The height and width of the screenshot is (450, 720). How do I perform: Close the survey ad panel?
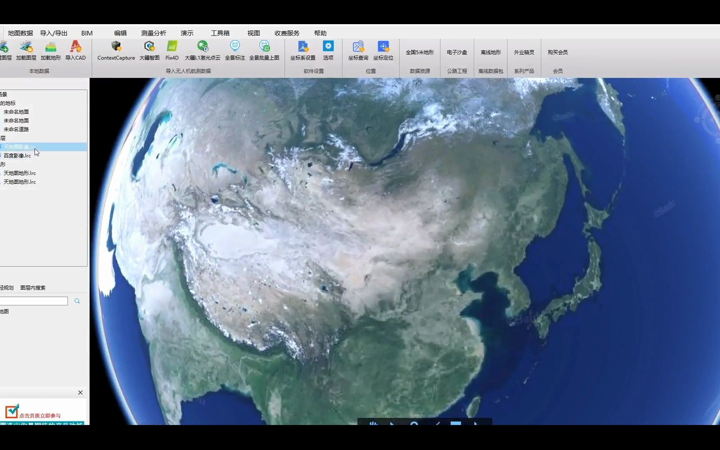pyautogui.click(x=80, y=392)
